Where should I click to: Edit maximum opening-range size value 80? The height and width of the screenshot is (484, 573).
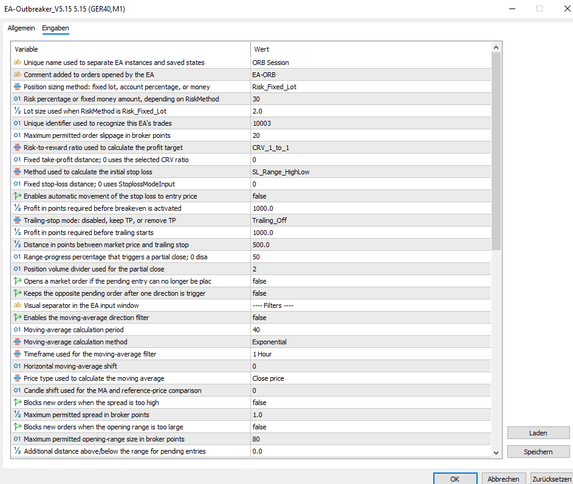pyautogui.click(x=371, y=439)
